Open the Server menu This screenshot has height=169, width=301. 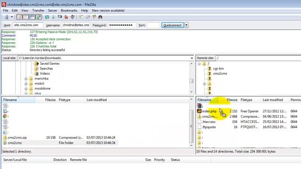click(x=52, y=10)
